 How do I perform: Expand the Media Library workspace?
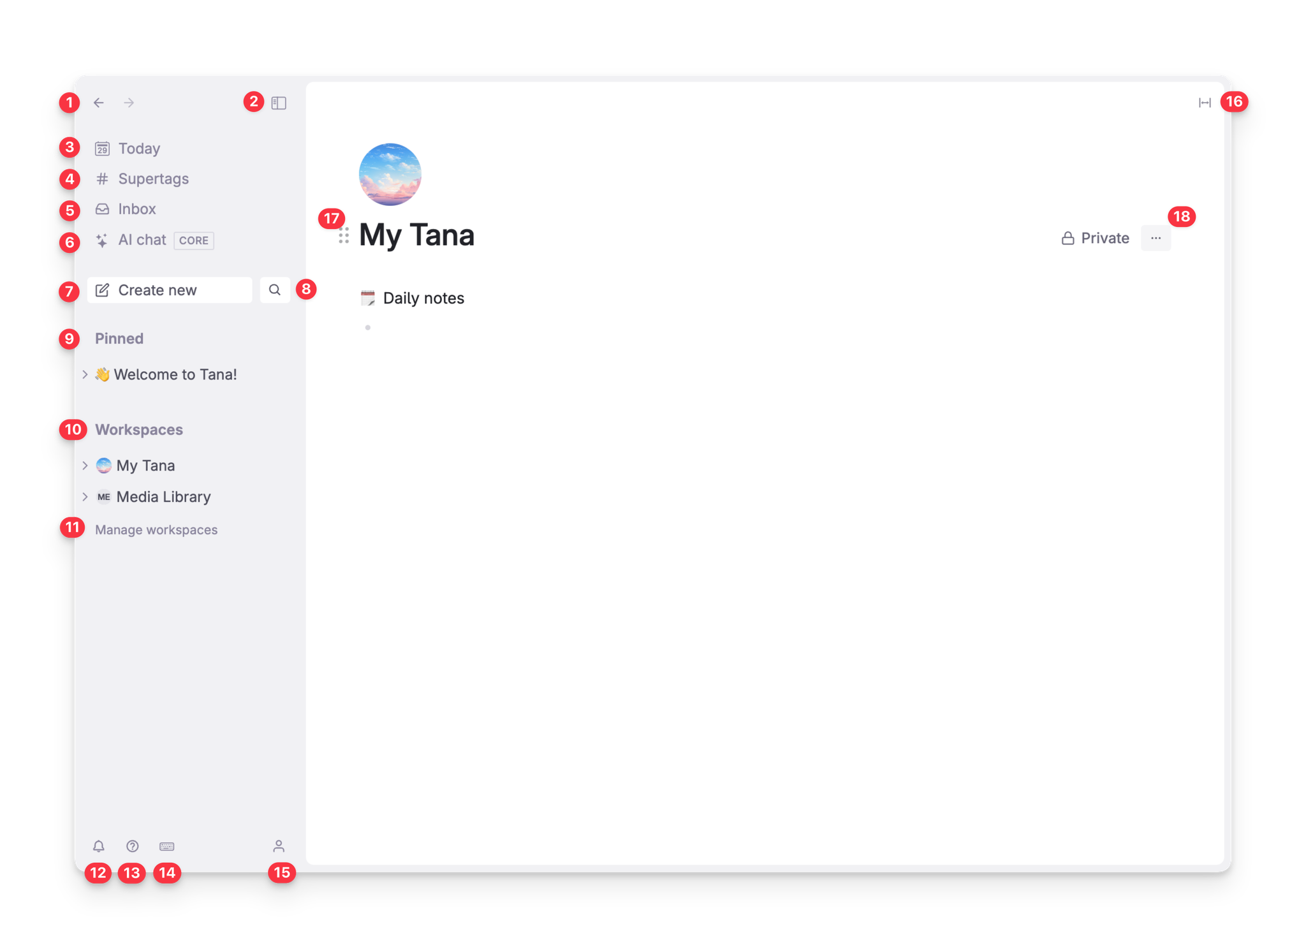click(x=85, y=496)
